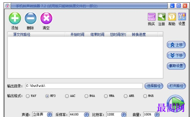Expand the volume (音量) dropdown
Image resolution: width=190 pixels, height=117 pixels.
157,114
